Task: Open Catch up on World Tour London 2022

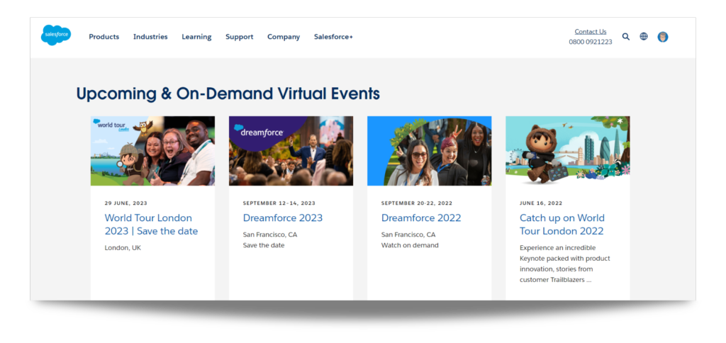Action: [x=562, y=225]
